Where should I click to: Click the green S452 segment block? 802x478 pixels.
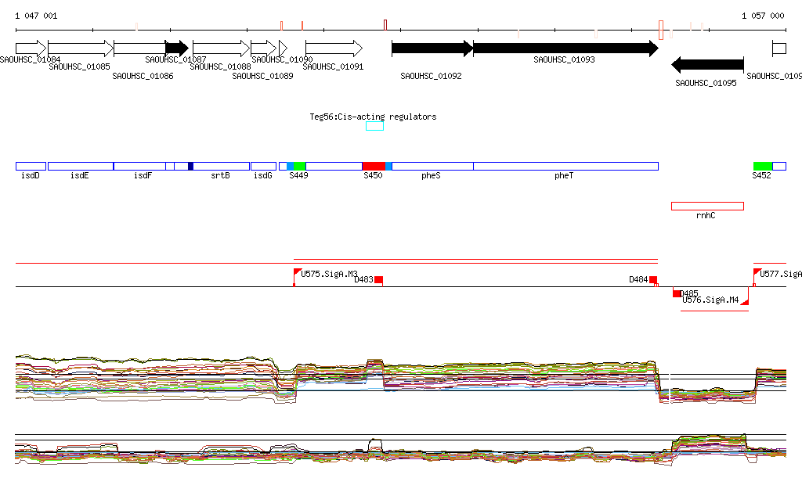pyautogui.click(x=763, y=166)
